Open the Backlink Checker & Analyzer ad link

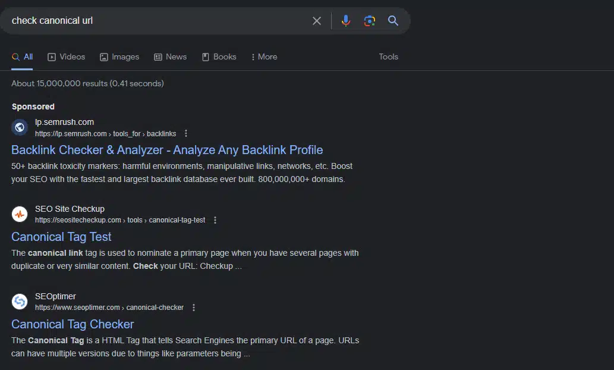pos(167,150)
